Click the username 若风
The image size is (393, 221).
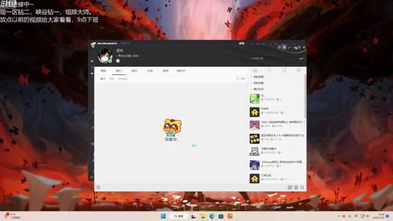pos(120,51)
